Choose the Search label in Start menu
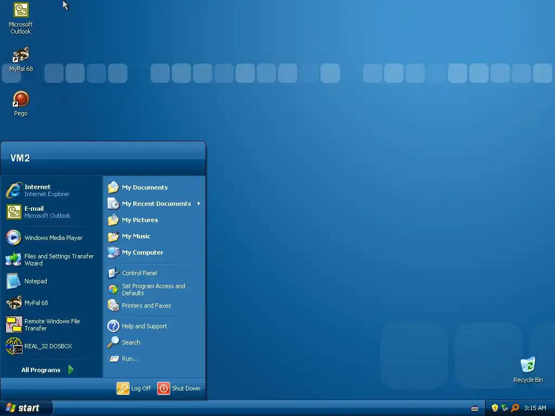This screenshot has width=555, height=416. 131,342
